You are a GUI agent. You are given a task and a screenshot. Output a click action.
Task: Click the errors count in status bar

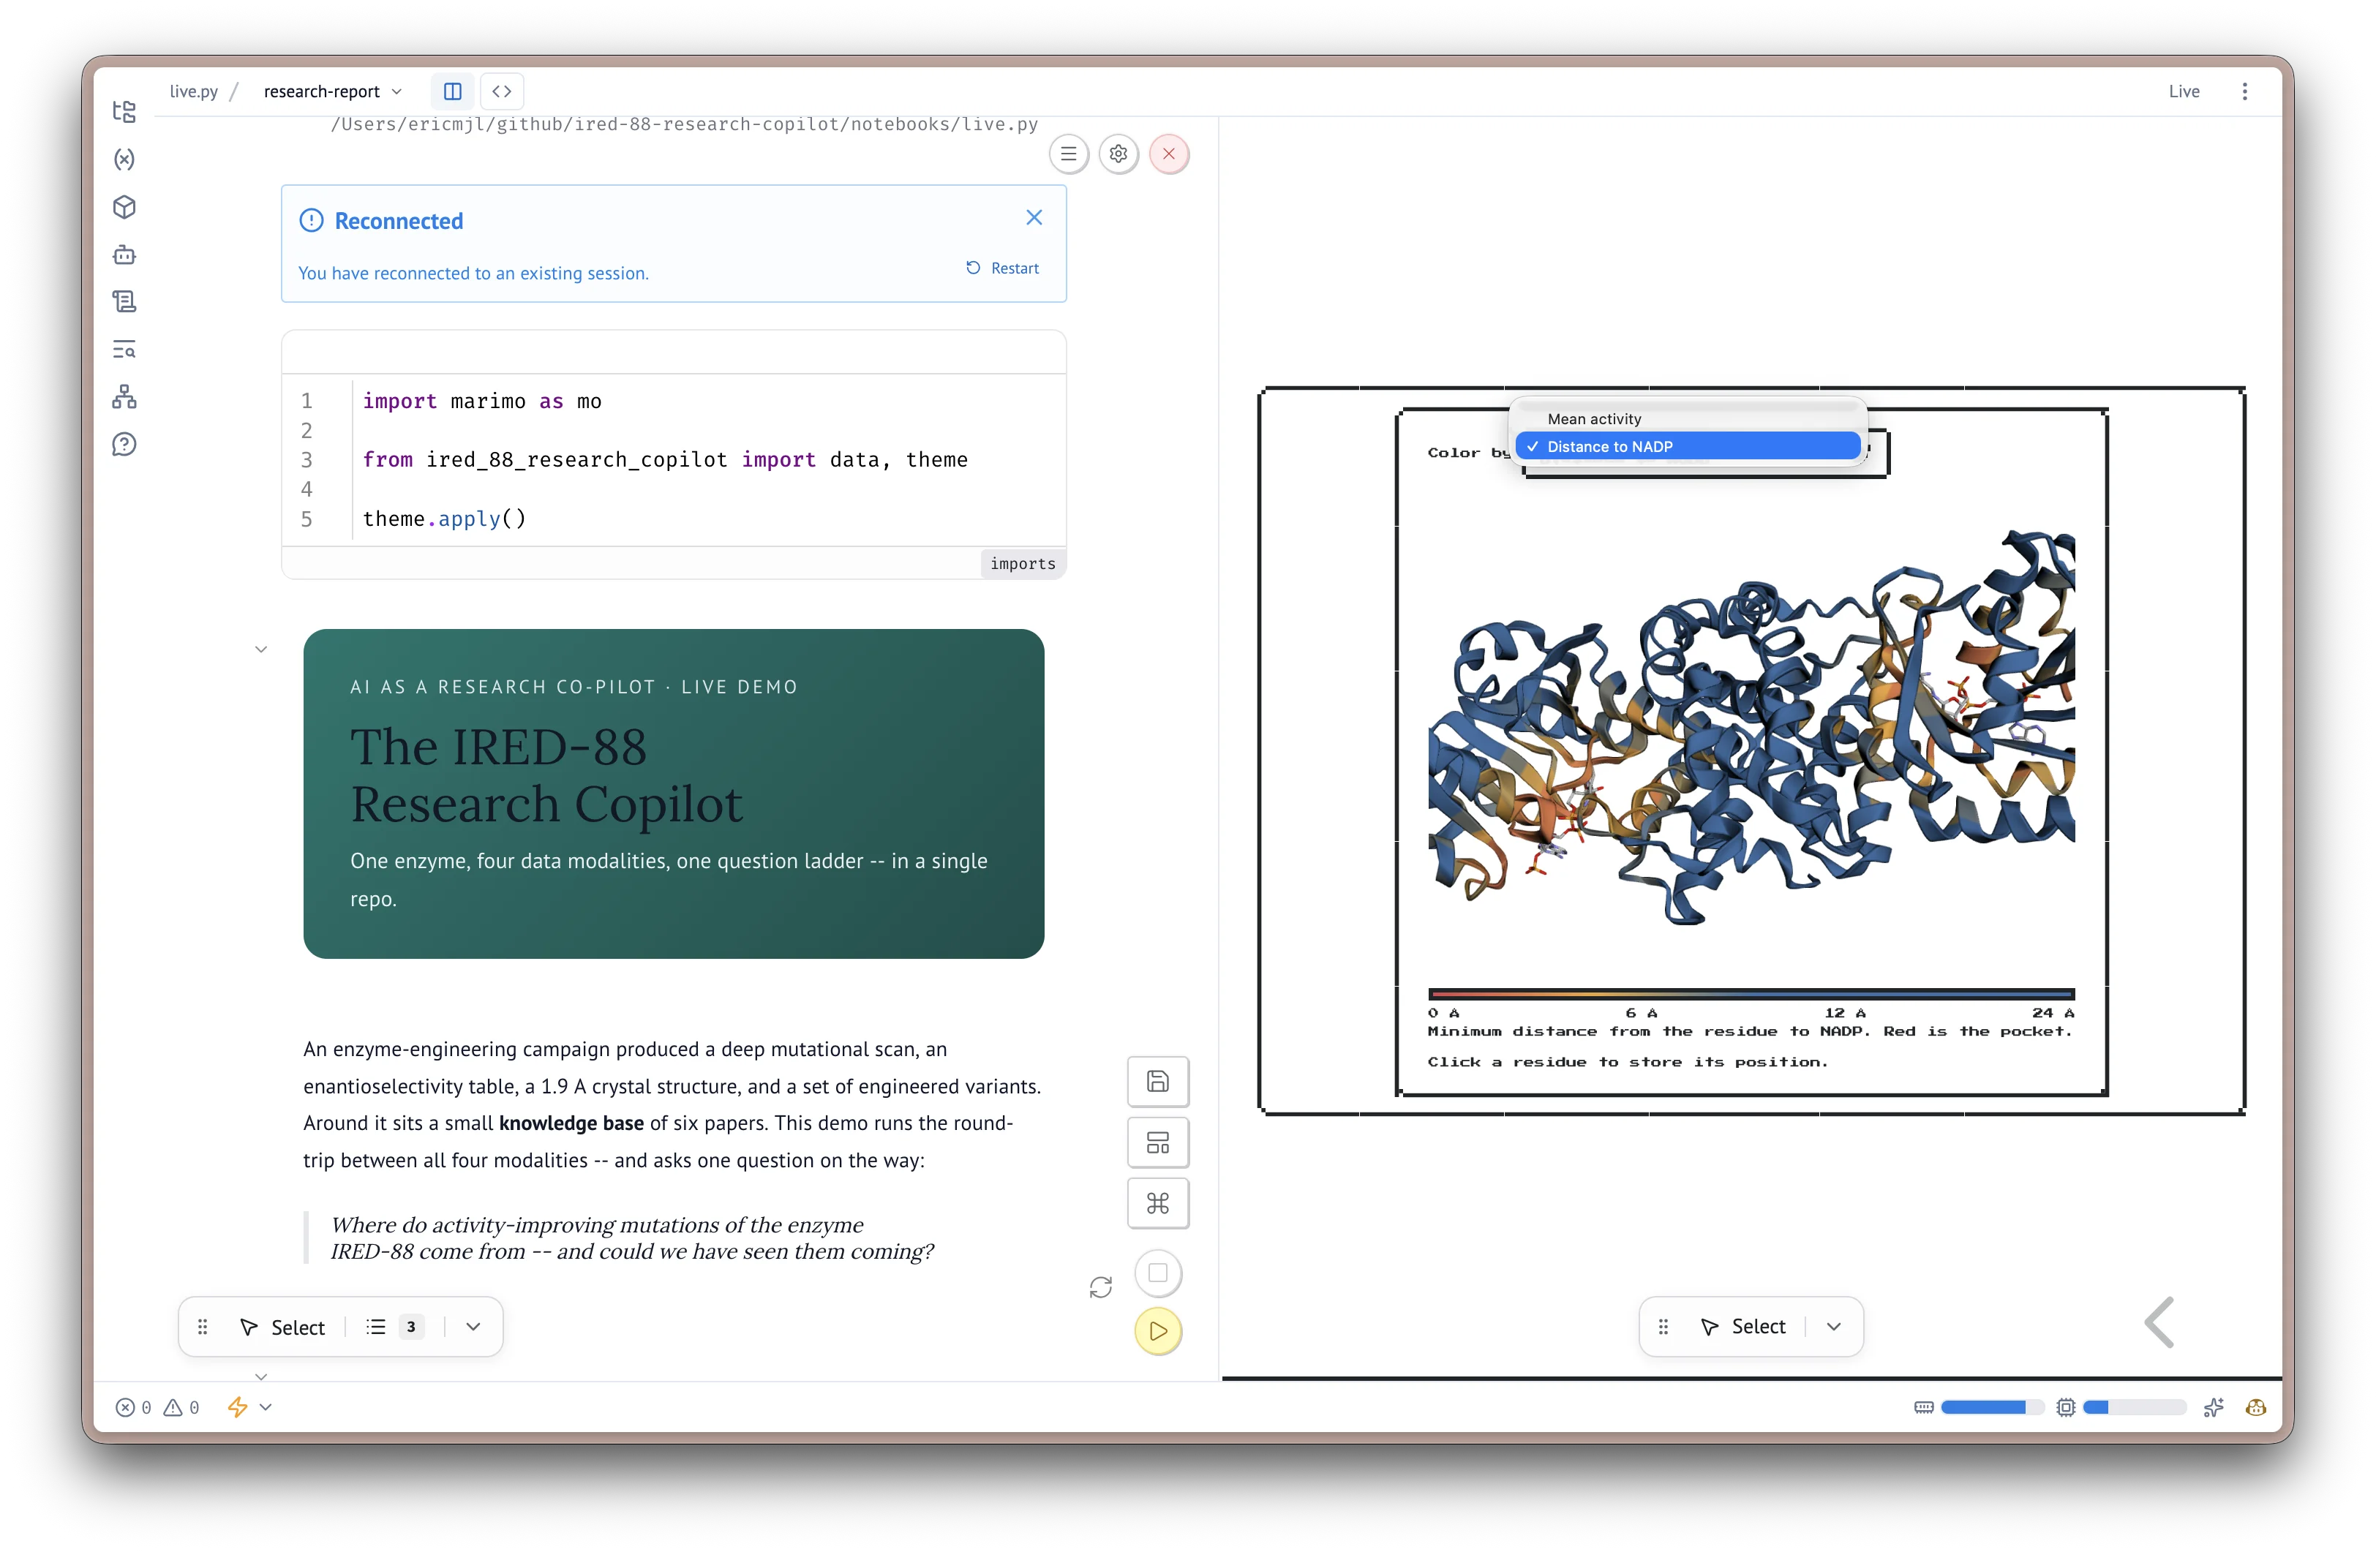[x=134, y=1407]
